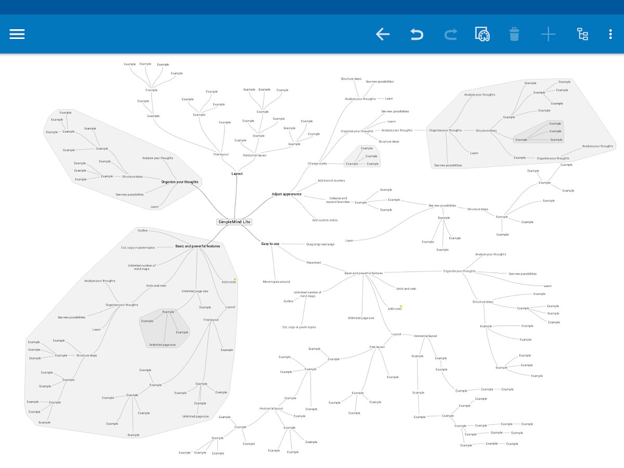Image resolution: width=624 pixels, height=468 pixels.
Task: Select the Move topics around topic
Action: [x=276, y=281]
